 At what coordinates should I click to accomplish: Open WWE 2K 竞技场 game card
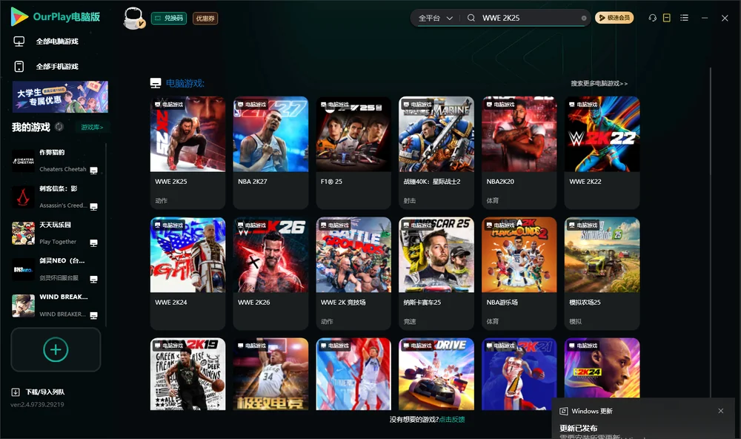353,274
